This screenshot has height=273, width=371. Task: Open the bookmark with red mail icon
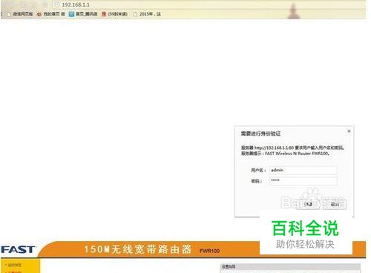pyautogui.click(x=114, y=14)
